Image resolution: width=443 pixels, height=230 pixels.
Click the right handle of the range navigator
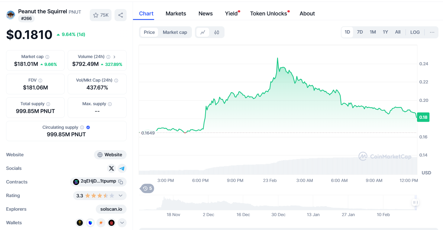[416, 202]
